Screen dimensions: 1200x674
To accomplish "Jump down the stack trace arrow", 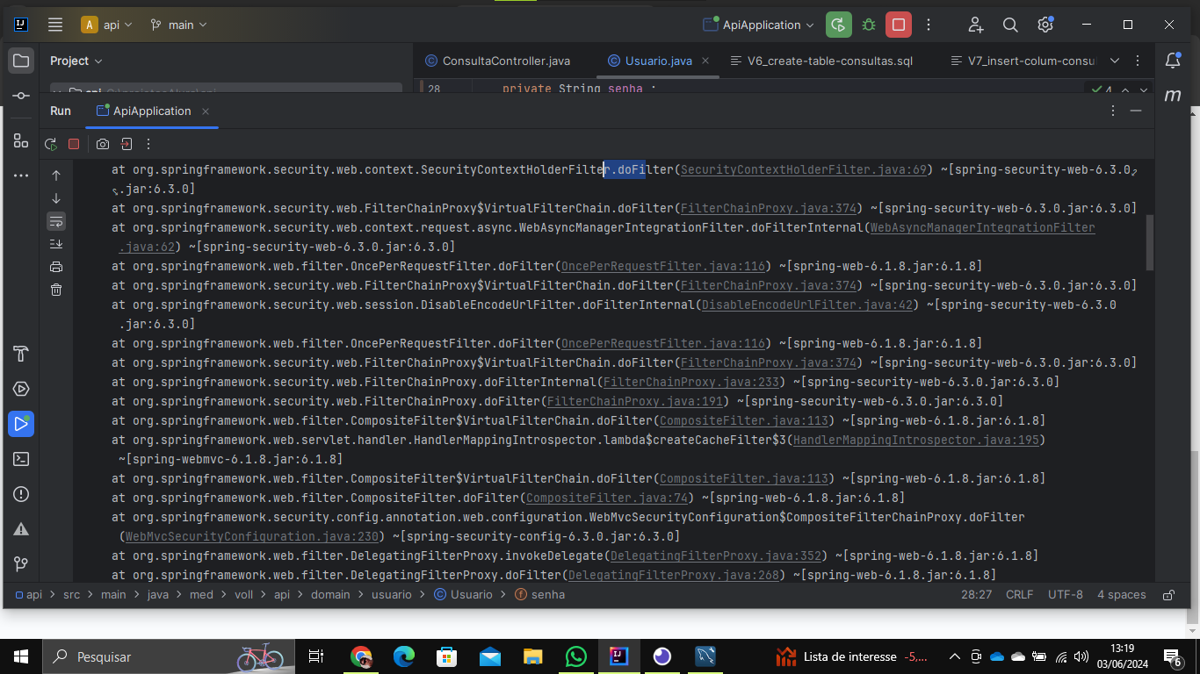I will [56, 198].
